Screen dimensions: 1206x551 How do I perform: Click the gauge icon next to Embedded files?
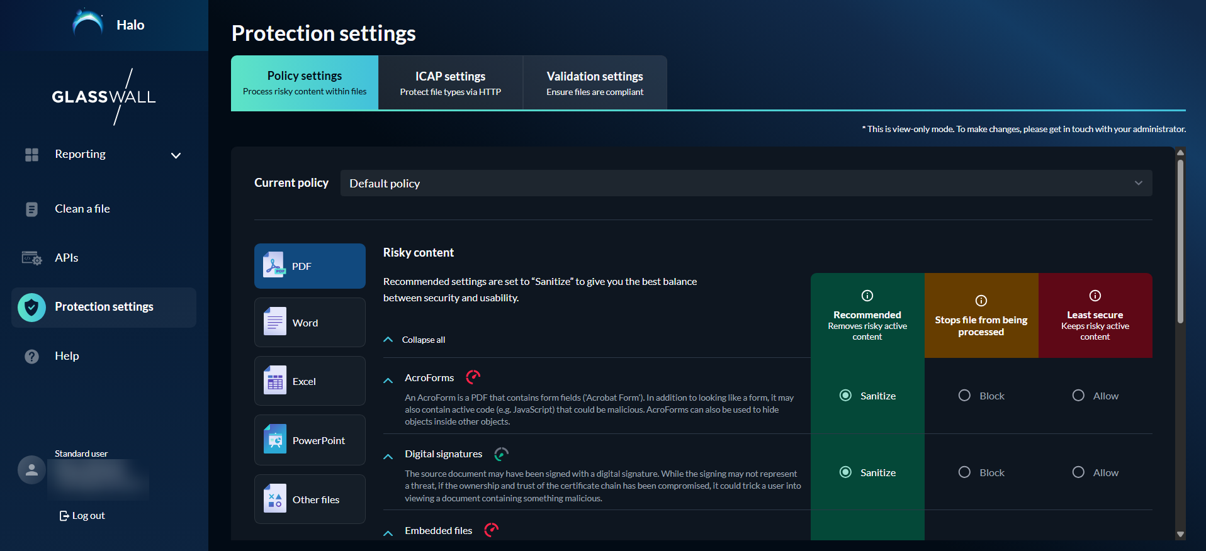tap(491, 530)
